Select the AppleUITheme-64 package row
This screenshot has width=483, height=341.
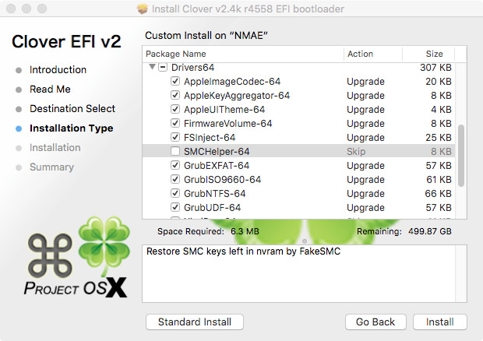pos(298,109)
